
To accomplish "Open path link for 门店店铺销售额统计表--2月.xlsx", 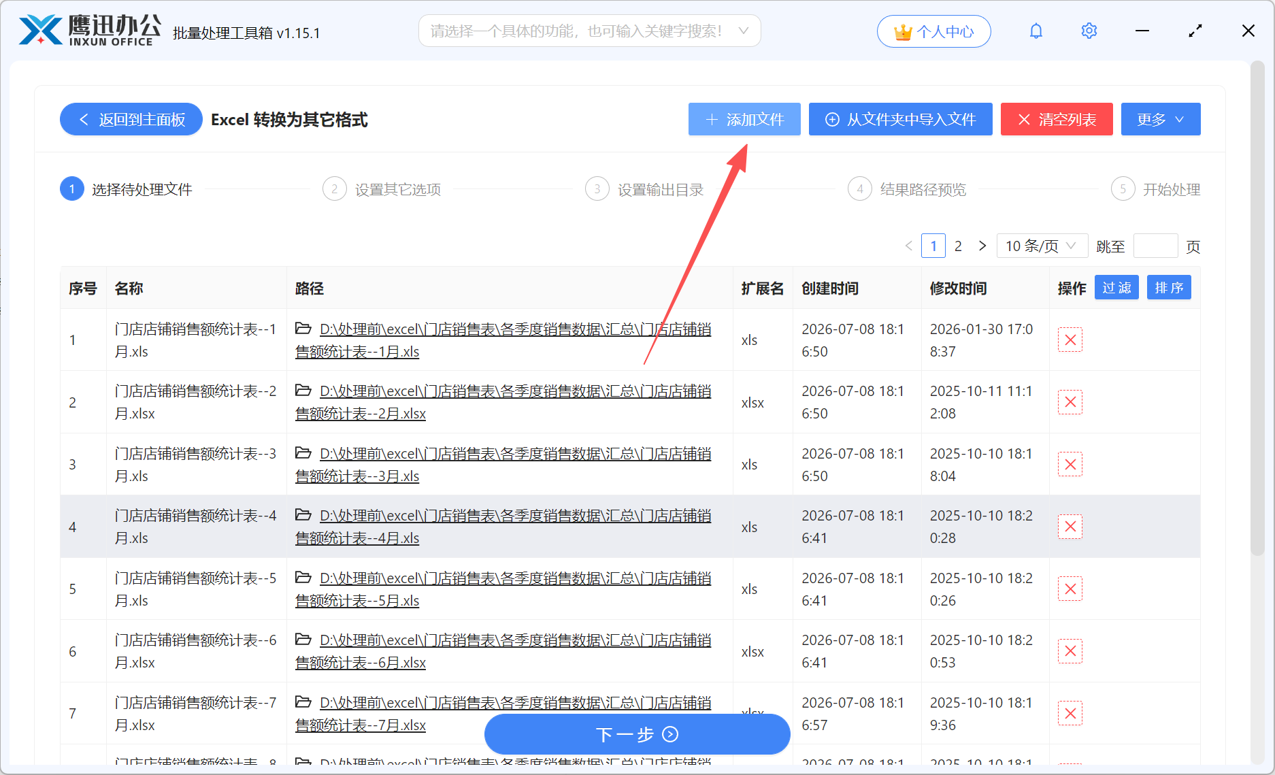I will (503, 402).
